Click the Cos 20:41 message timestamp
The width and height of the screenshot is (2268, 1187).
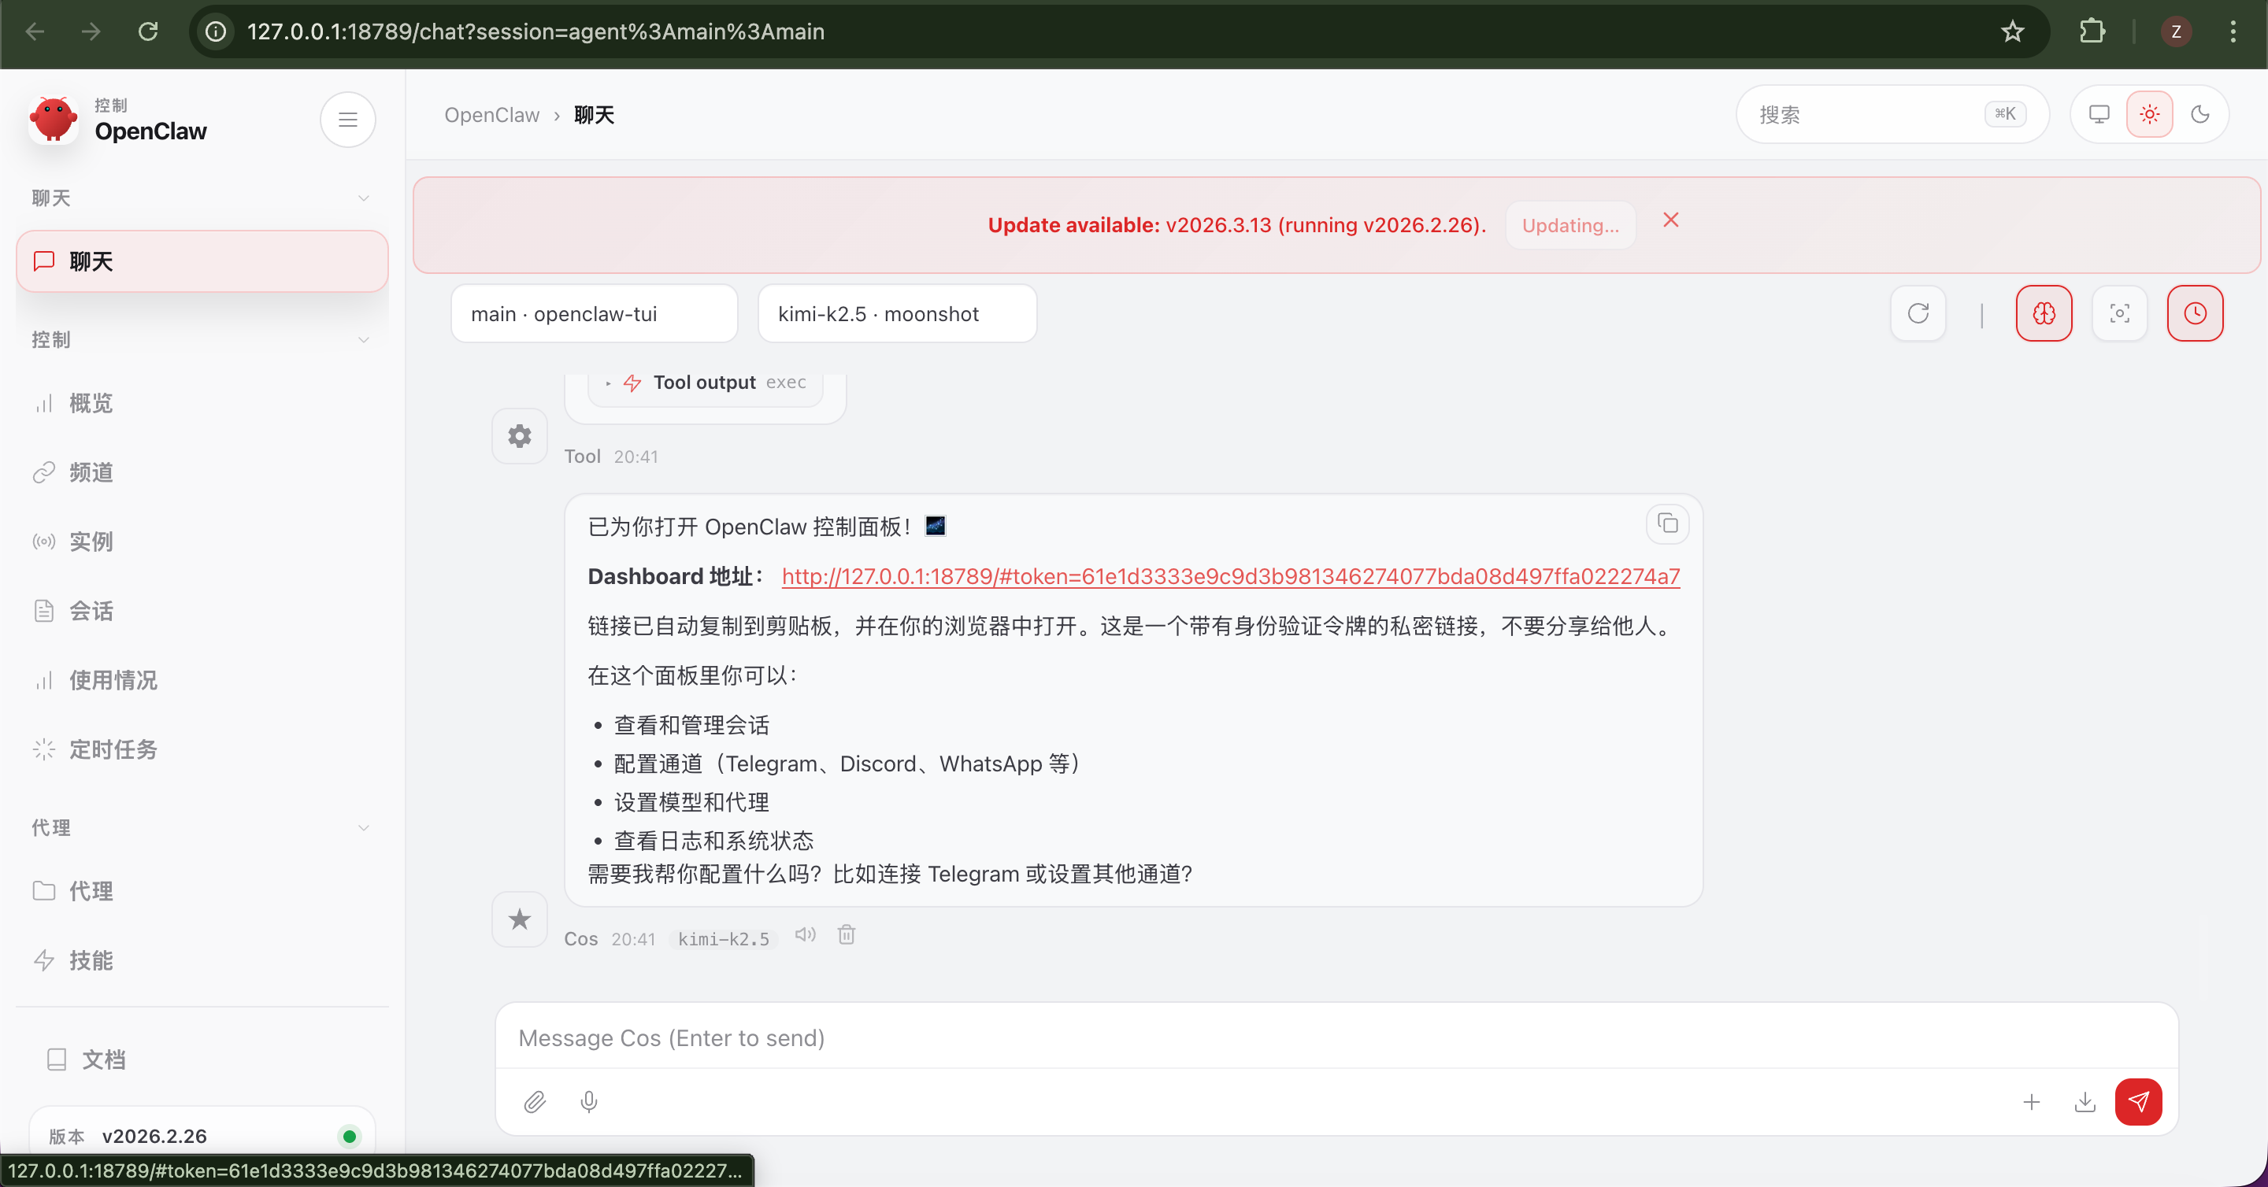click(x=634, y=939)
